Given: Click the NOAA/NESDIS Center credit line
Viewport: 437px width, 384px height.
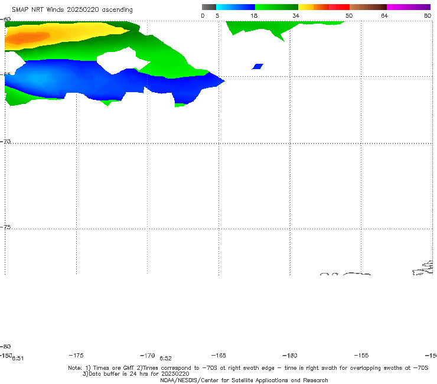Looking at the screenshot, I should (x=244, y=380).
